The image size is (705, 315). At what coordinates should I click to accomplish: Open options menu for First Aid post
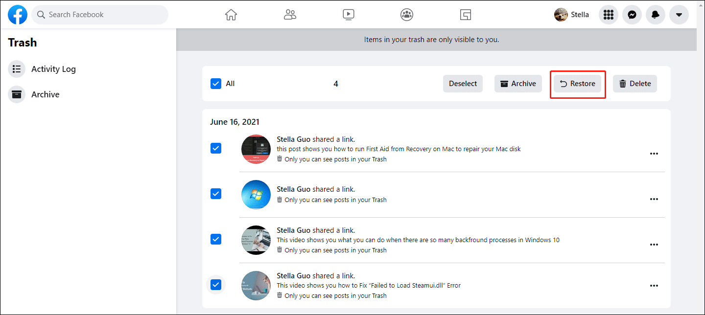(654, 154)
